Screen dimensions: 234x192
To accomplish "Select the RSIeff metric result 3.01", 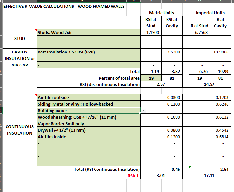I will click(x=161, y=176).
